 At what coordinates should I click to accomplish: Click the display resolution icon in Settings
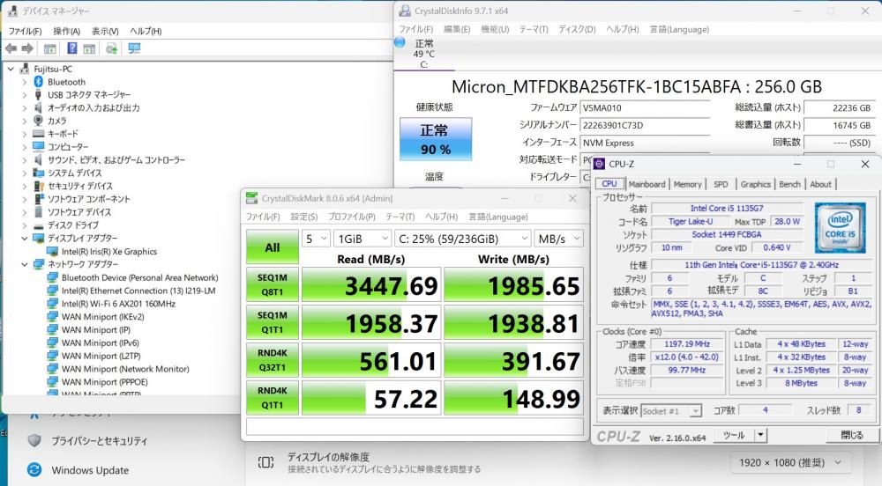265,462
